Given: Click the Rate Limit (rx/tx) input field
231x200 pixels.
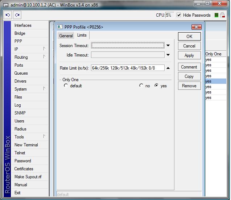Looking at the screenshot, I should [128, 68].
